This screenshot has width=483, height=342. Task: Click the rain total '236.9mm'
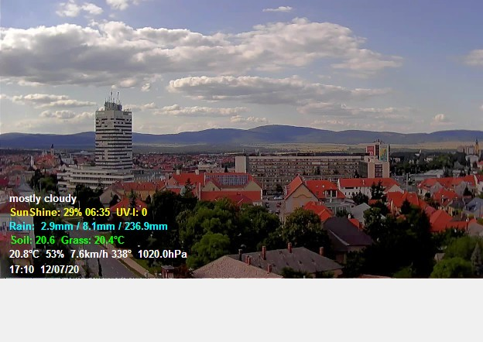(146, 227)
